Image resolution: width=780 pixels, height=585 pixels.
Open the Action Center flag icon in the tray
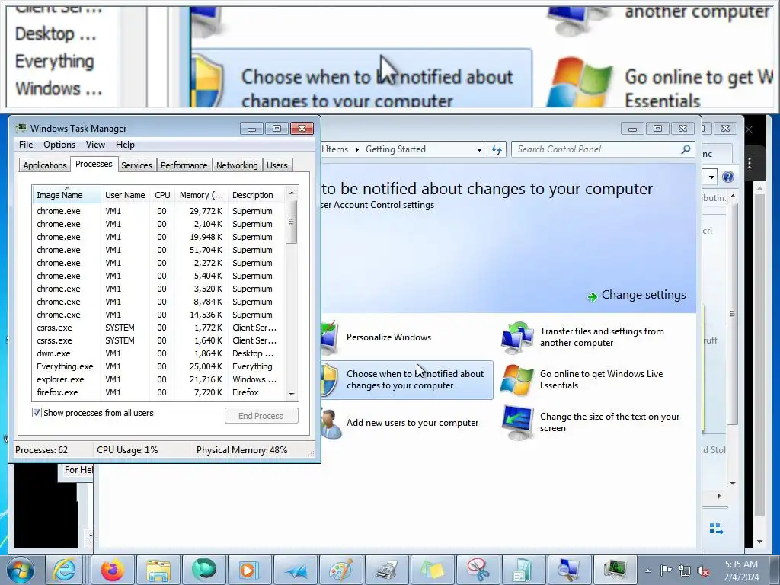666,571
